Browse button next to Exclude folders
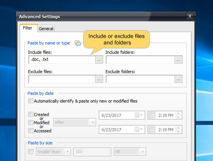Image resolution: width=213 pixels, height=161 pixels. pos(179,79)
